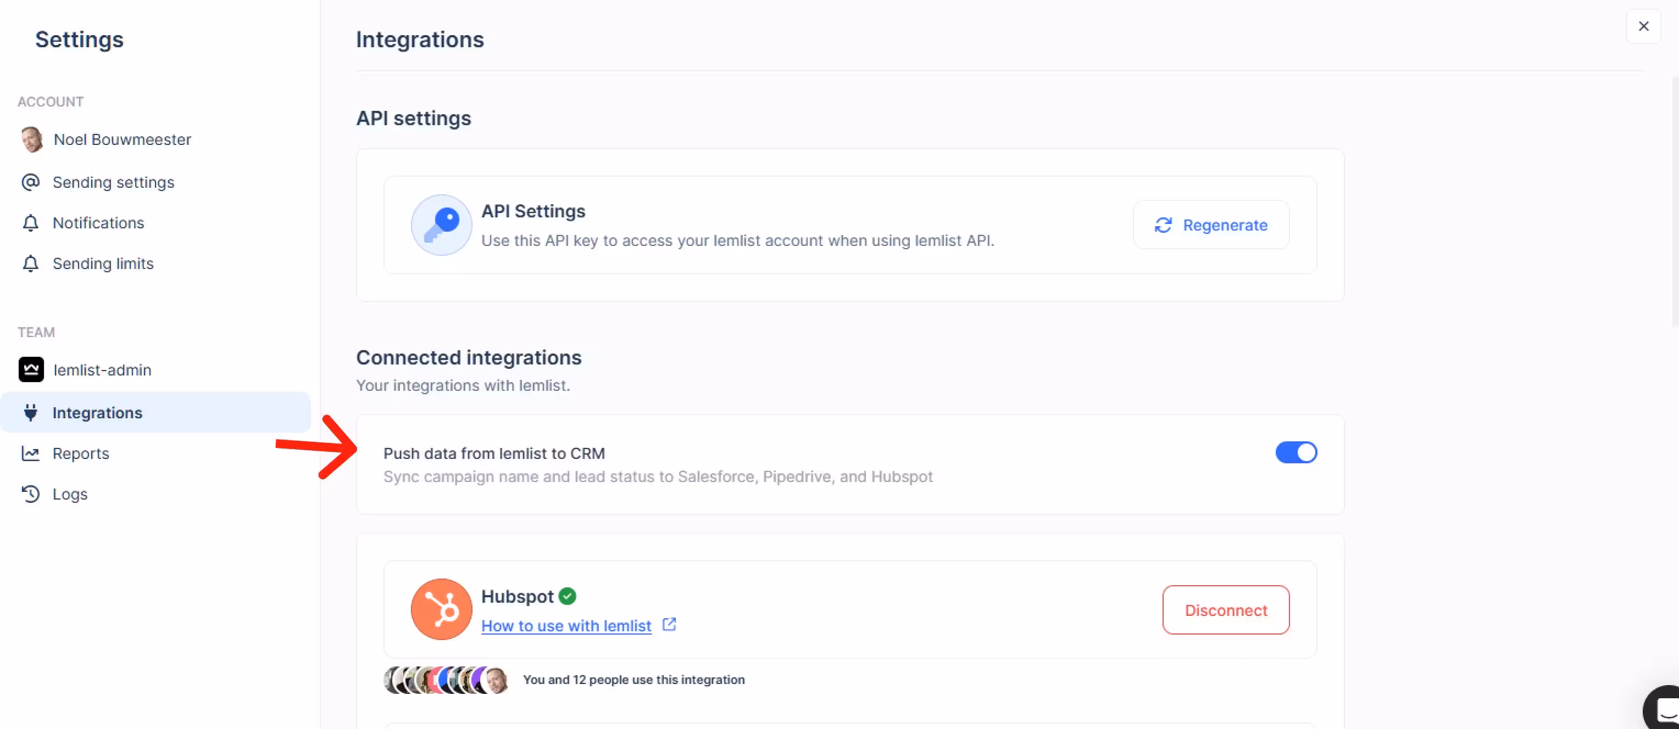The height and width of the screenshot is (729, 1679).
Task: Click the Logs history icon
Action: click(x=31, y=494)
